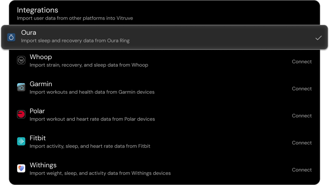Select the Polar integration name
This screenshot has height=185, width=329.
click(x=37, y=111)
